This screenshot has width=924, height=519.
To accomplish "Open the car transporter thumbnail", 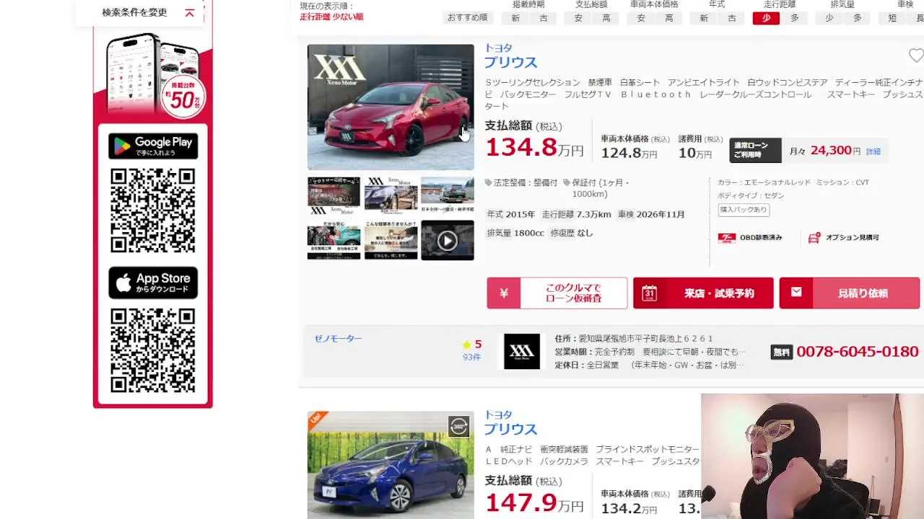I will tap(448, 197).
